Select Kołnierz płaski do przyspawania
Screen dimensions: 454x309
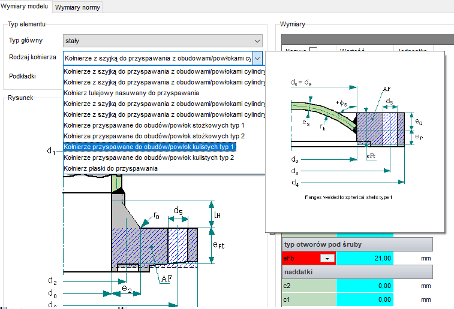pos(110,168)
